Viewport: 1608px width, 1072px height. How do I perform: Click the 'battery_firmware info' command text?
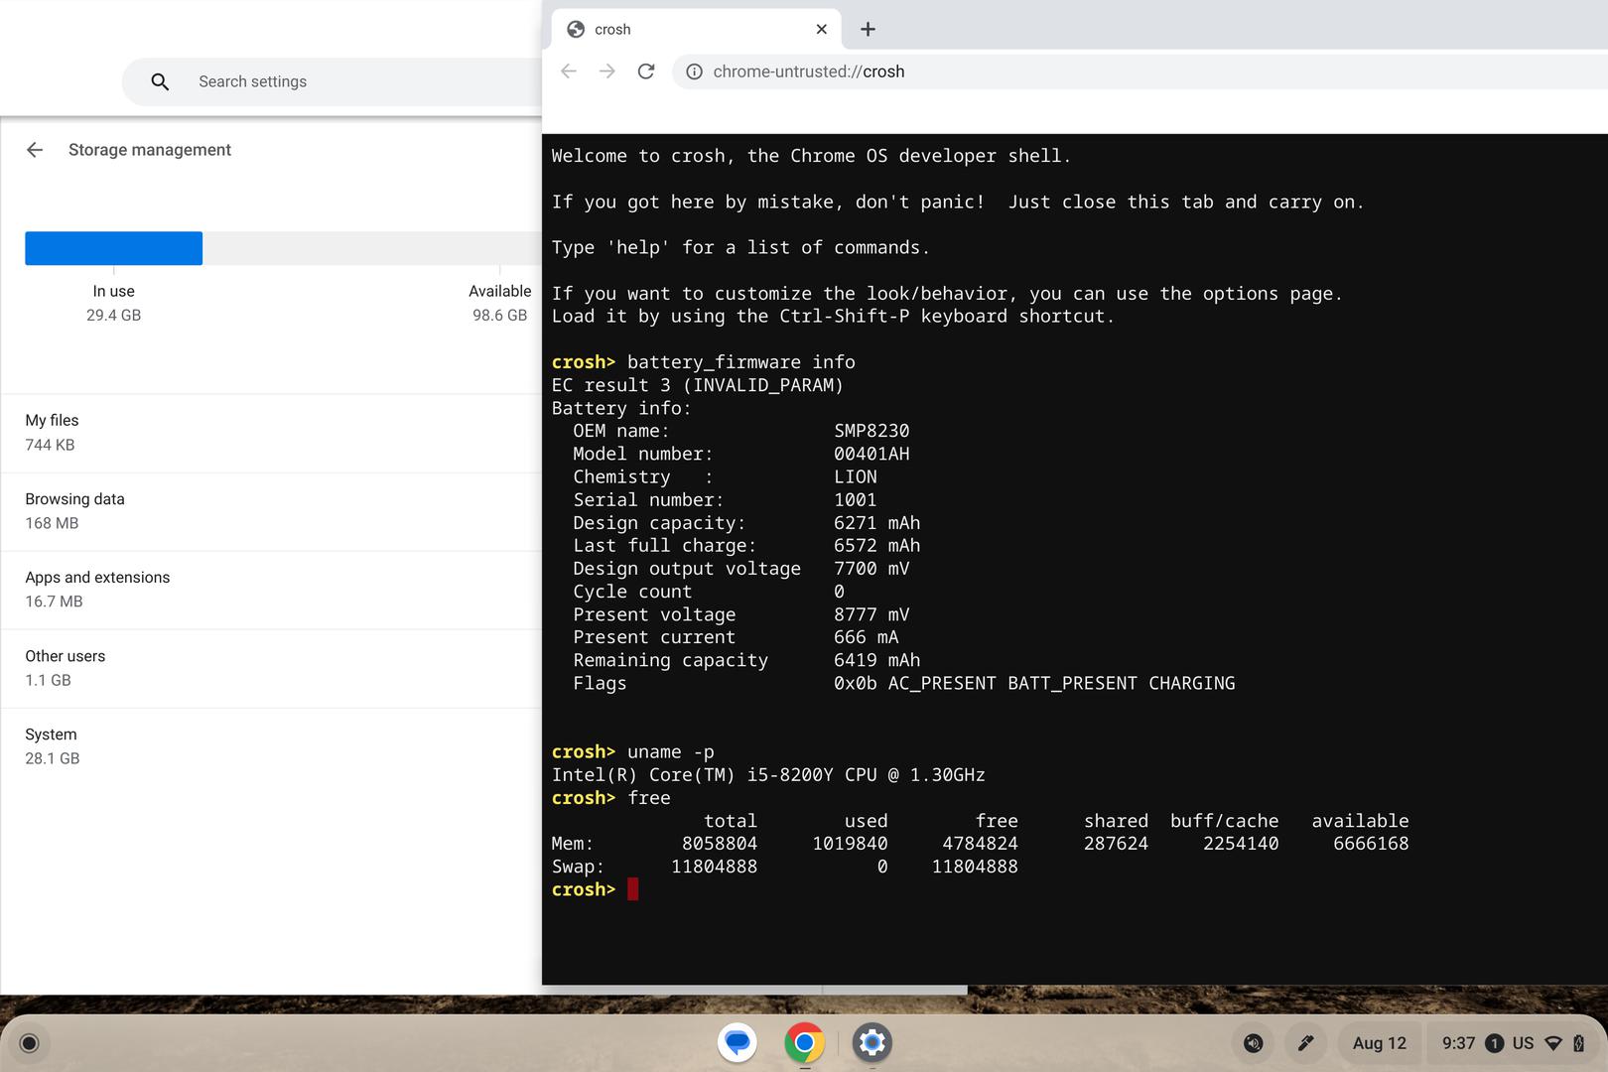(x=740, y=362)
